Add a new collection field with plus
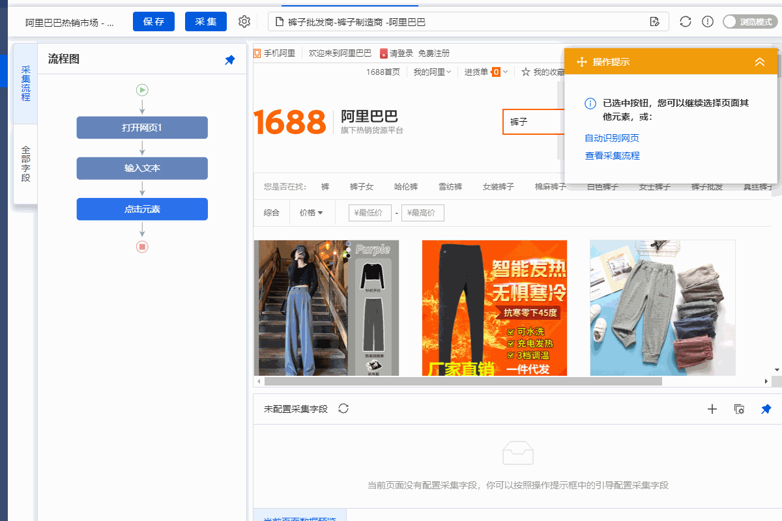The height and width of the screenshot is (521, 782). pos(712,409)
